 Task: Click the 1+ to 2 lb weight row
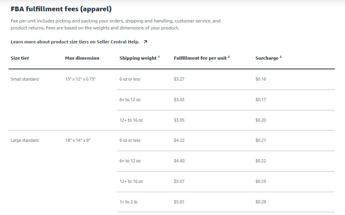[x=226, y=202]
